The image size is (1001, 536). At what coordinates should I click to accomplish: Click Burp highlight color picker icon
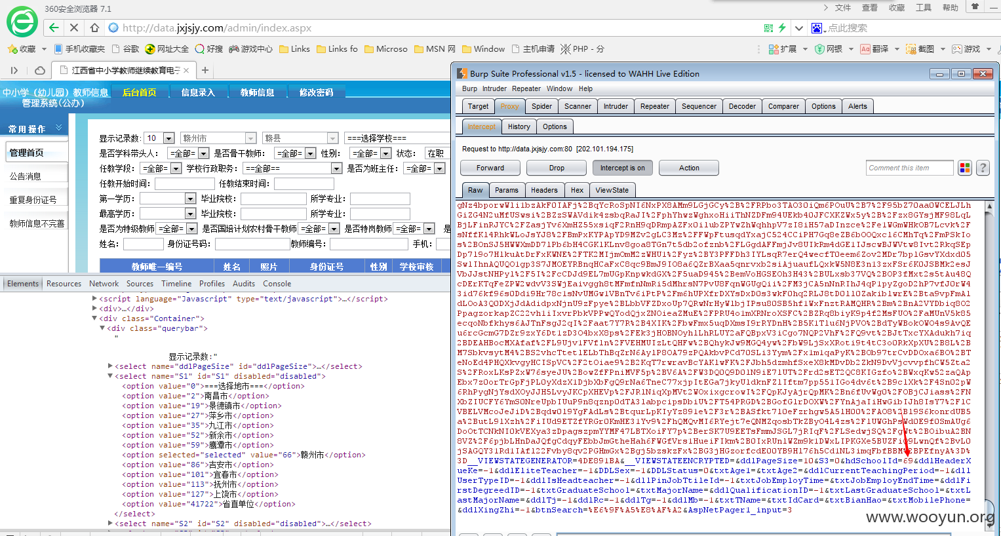pyautogui.click(x=965, y=168)
